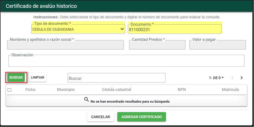
Task: Click the Documento number input field
Action: point(175,29)
